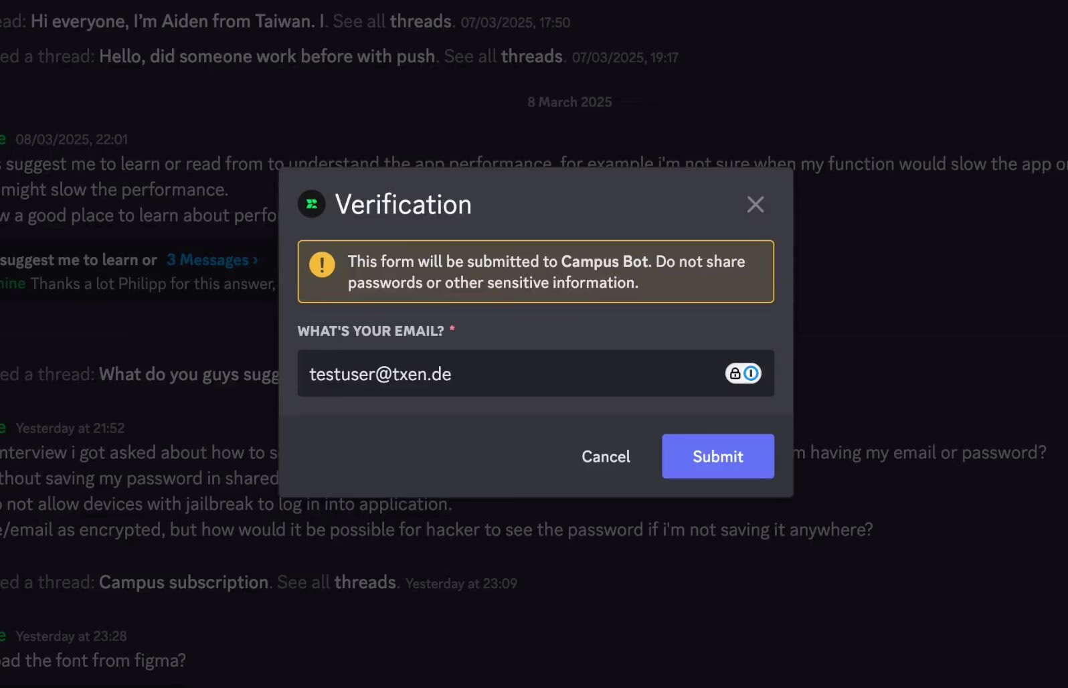Click the 'Yesterday at 23:28' message timestamp
The image size is (1068, 688).
71,636
